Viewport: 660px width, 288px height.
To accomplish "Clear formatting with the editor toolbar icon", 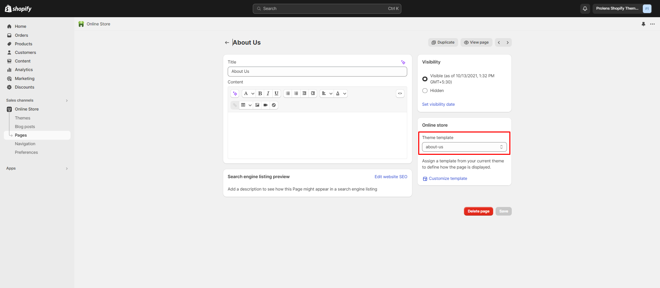I will tap(274, 105).
